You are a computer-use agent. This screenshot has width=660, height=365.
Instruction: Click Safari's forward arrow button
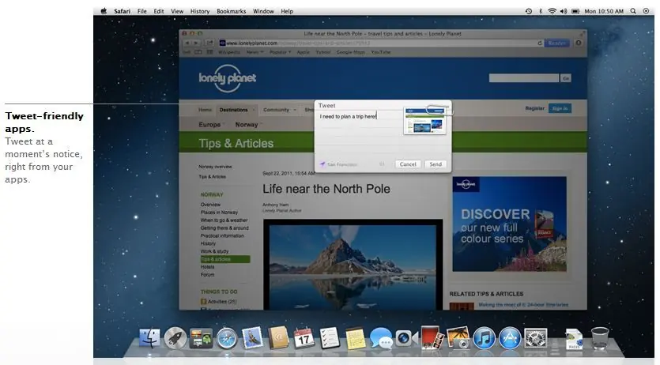[x=196, y=43]
